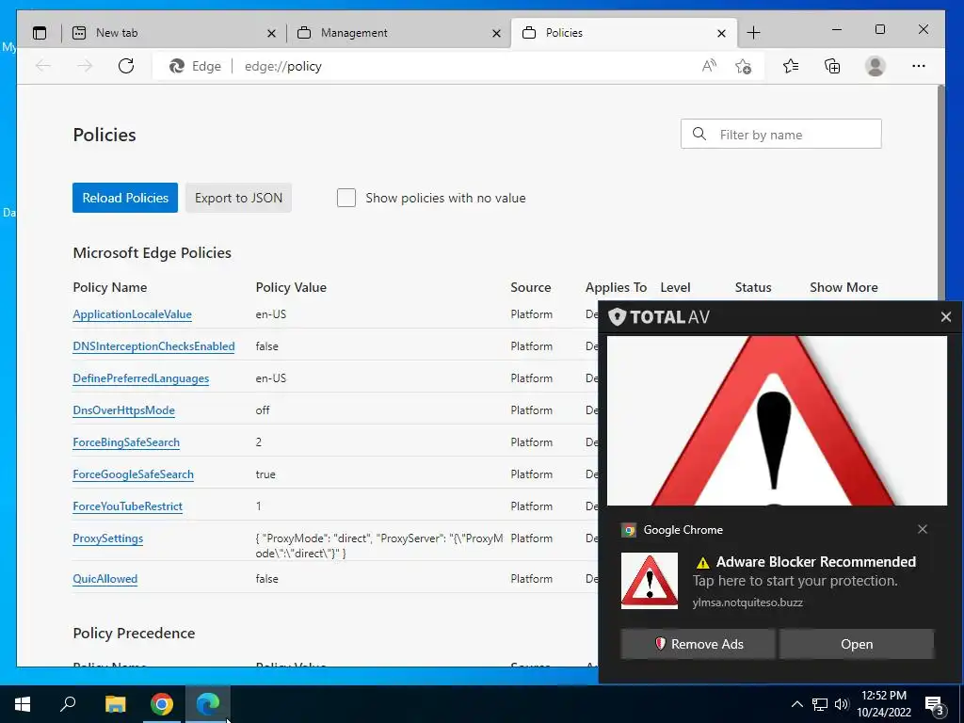Close the TotalAV popup window
The width and height of the screenshot is (964, 723).
point(945,316)
